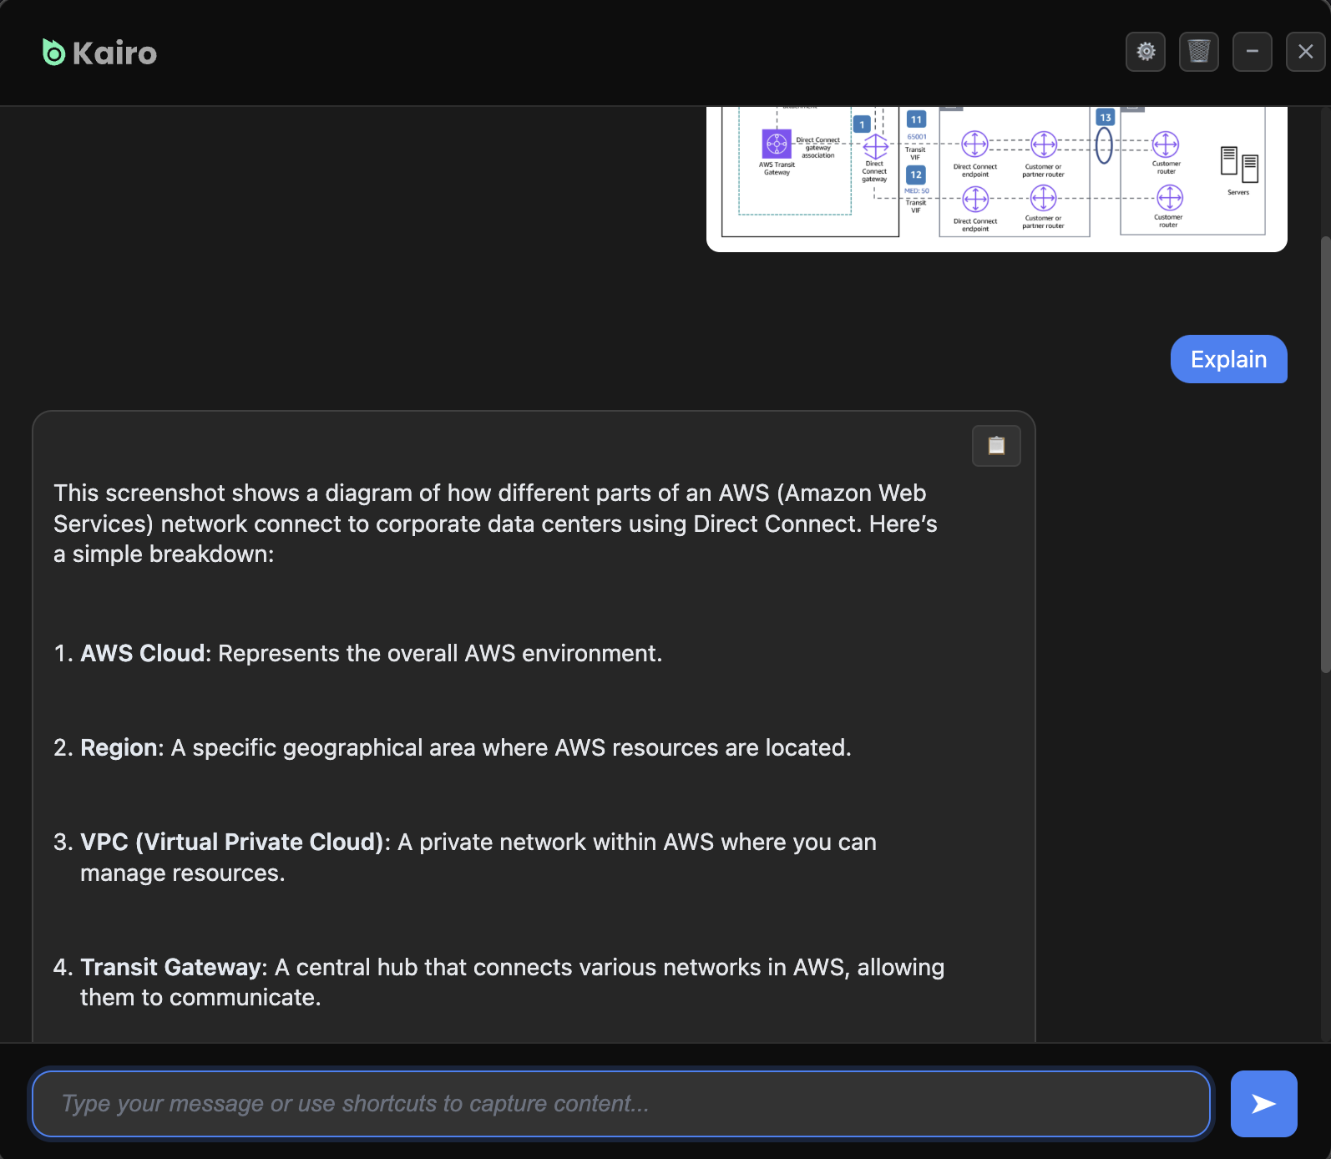Clear the chat with the trash icon
The height and width of the screenshot is (1159, 1331).
pyautogui.click(x=1199, y=52)
